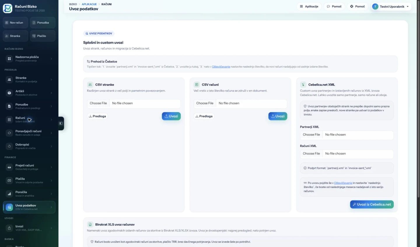Click the Plačilo quick action button
The height and width of the screenshot is (247, 420).
click(43, 36)
